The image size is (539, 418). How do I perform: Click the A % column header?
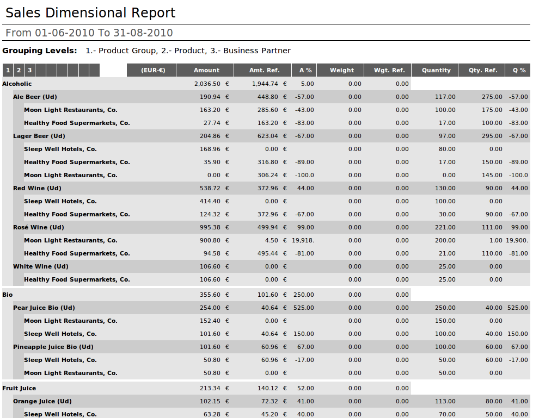pyautogui.click(x=305, y=70)
